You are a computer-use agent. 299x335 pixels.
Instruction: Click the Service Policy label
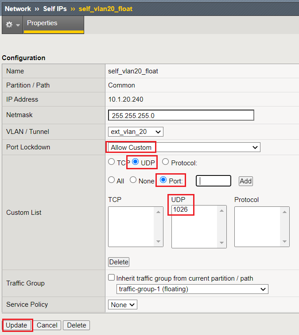pos(27,305)
